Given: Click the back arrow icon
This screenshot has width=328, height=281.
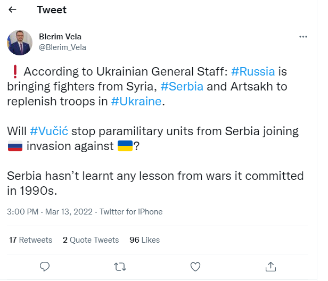Looking at the screenshot, I should pyautogui.click(x=13, y=10).
